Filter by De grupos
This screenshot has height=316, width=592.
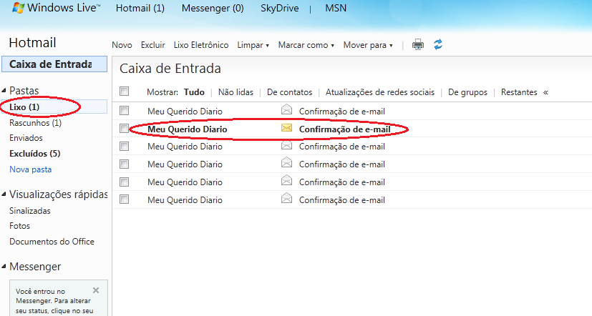tap(467, 92)
